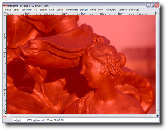Open the FX-Foundry menu
Screen dimensions: 168x131
(x=111, y=10)
